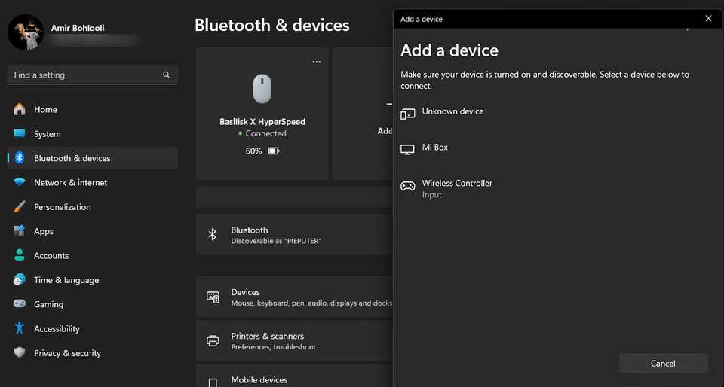Expand the Devices settings row
Image resolution: width=724 pixels, height=387 pixels.
294,297
